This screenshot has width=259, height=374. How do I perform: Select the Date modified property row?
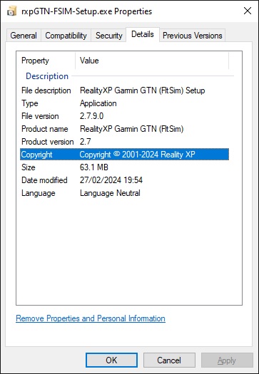click(124, 180)
